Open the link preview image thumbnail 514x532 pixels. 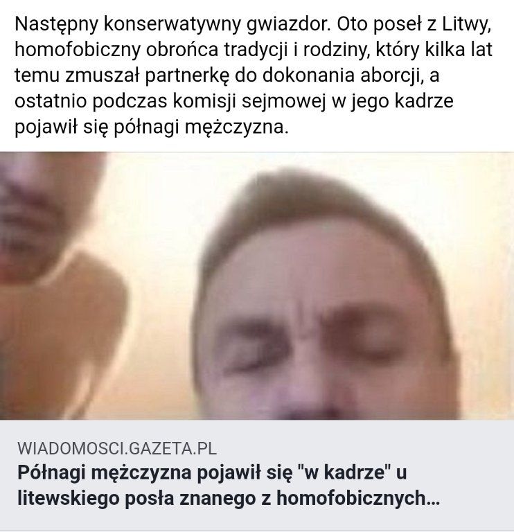257,285
